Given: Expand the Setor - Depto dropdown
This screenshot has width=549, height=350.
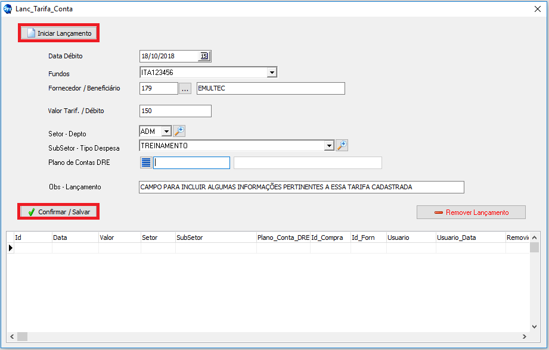Looking at the screenshot, I should tap(166, 131).
